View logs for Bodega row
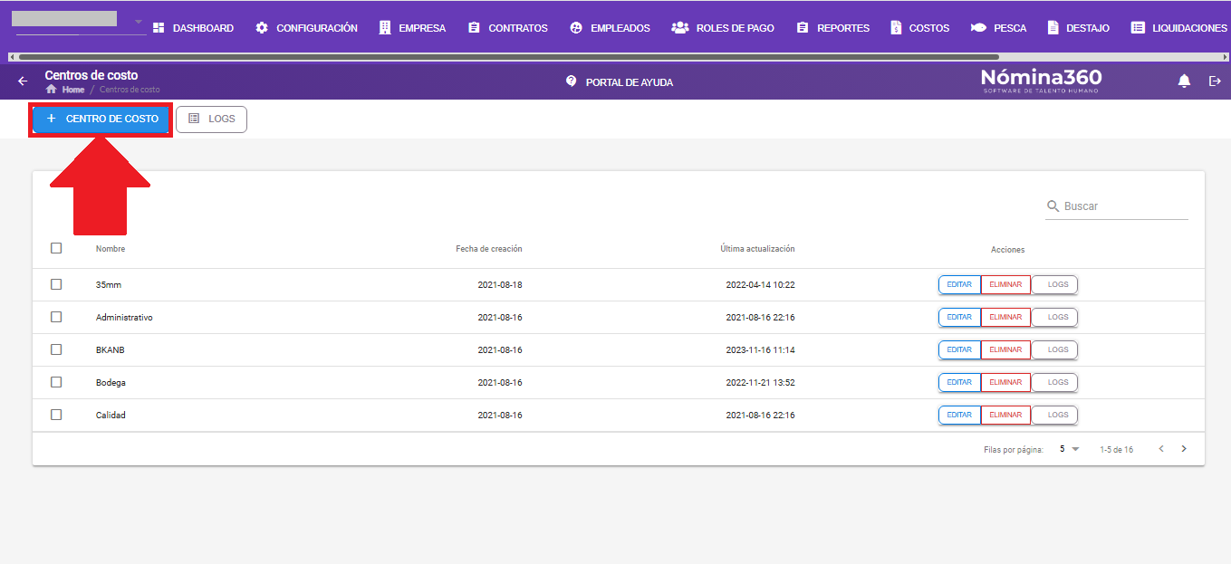The height and width of the screenshot is (564, 1231). pos(1054,382)
